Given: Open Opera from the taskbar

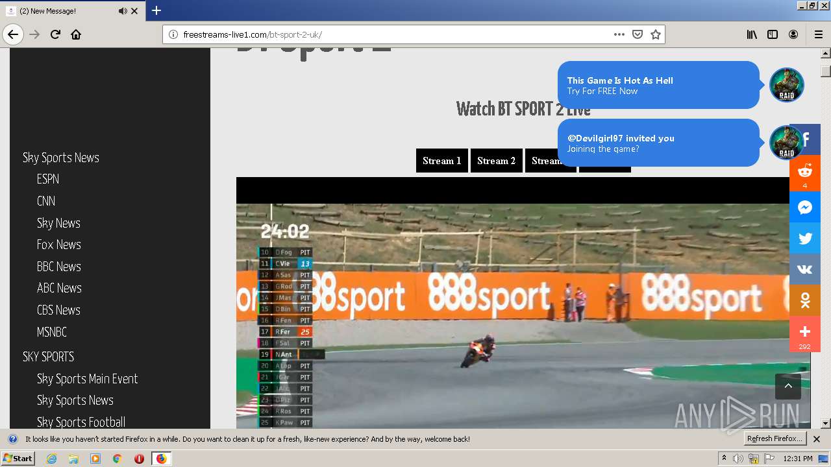Looking at the screenshot, I should [139, 459].
